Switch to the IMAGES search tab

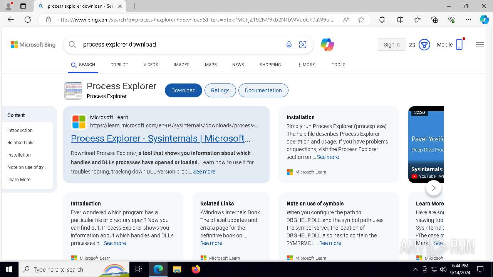point(181,65)
